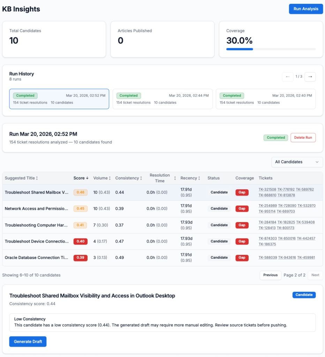Screen dimensions: 325x357
Task: Sort by Resolution Time column icon
Action: tap(175, 178)
